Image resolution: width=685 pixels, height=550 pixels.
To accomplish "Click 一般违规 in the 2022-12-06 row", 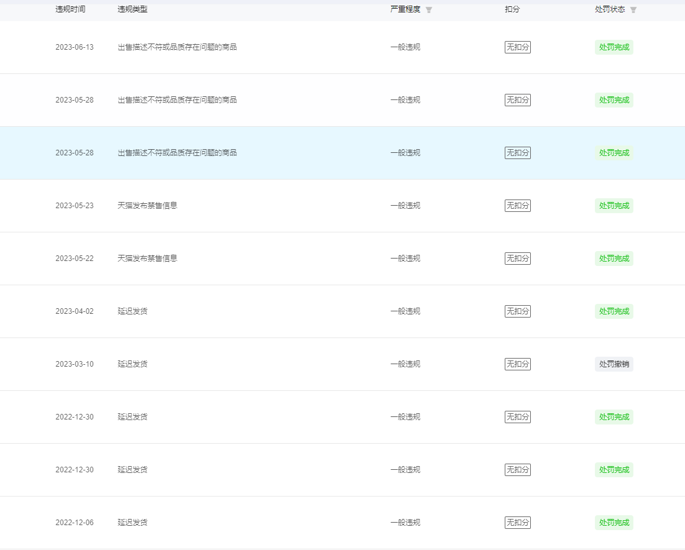I will (405, 523).
